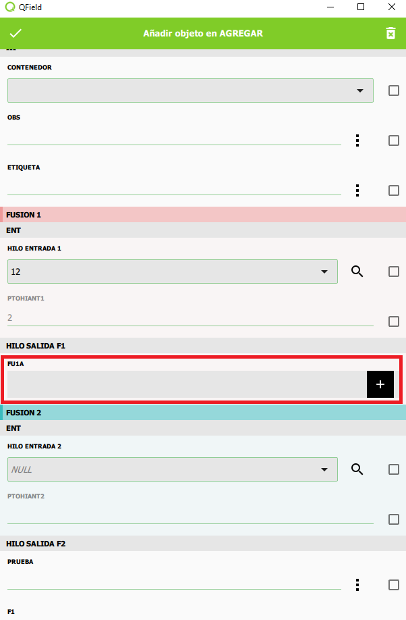Open the ETIQUETA field three-dot menu
This screenshot has width=406, height=620.
coord(357,190)
